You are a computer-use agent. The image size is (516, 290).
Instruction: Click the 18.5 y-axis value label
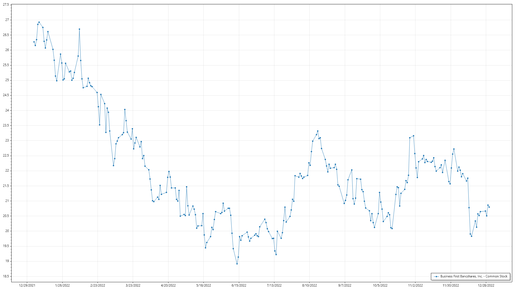[6, 276]
